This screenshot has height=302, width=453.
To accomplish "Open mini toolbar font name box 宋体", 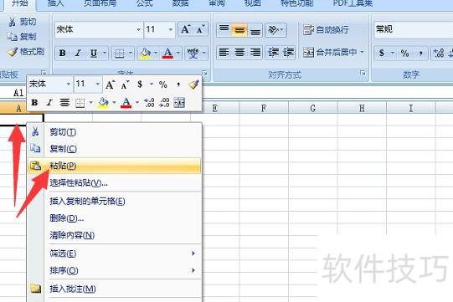I will 49,84.
